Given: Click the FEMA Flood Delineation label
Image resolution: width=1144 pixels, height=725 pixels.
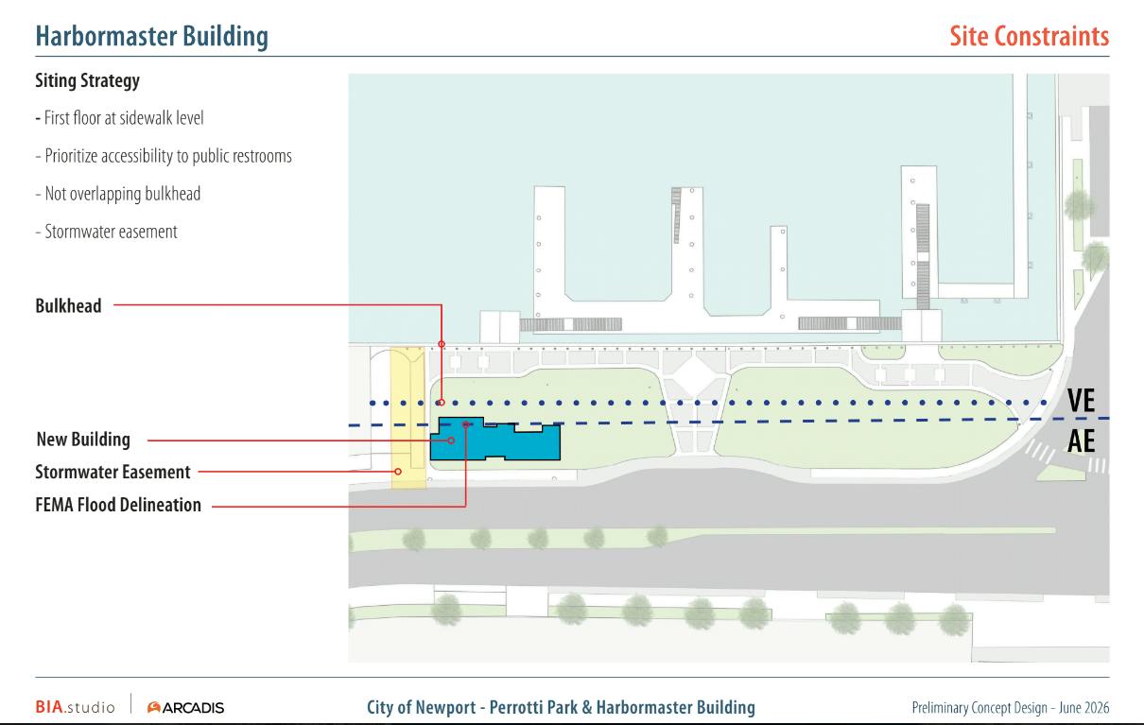Looking at the screenshot, I should pos(118,506).
